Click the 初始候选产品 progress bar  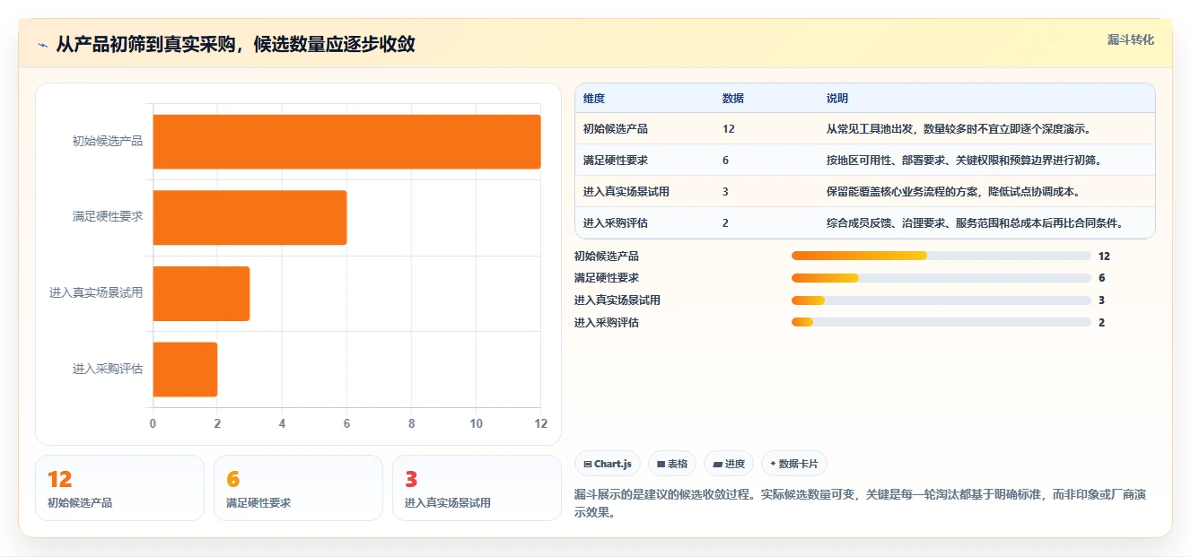[941, 257]
